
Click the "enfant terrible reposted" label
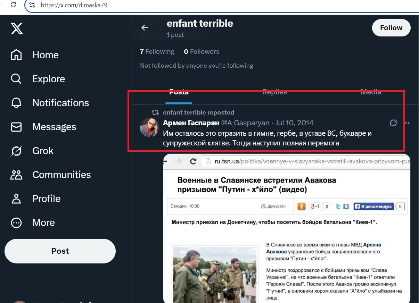point(198,112)
